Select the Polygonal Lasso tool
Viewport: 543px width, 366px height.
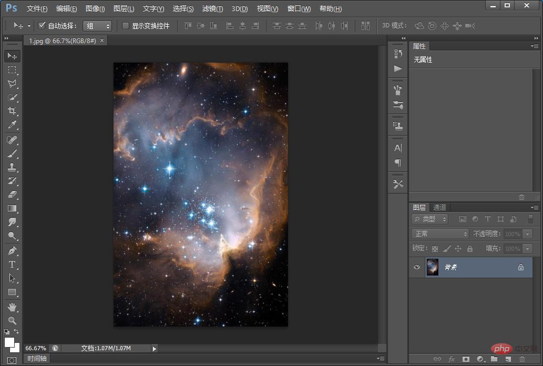[x=12, y=84]
